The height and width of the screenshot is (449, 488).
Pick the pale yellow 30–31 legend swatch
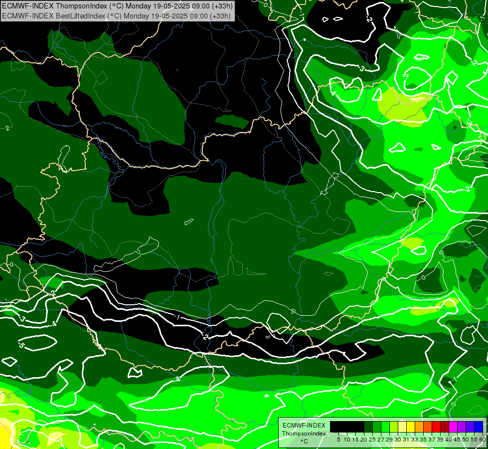(x=402, y=427)
